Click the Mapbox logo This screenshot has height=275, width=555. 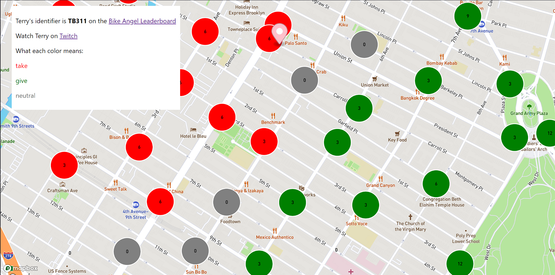point(21,268)
